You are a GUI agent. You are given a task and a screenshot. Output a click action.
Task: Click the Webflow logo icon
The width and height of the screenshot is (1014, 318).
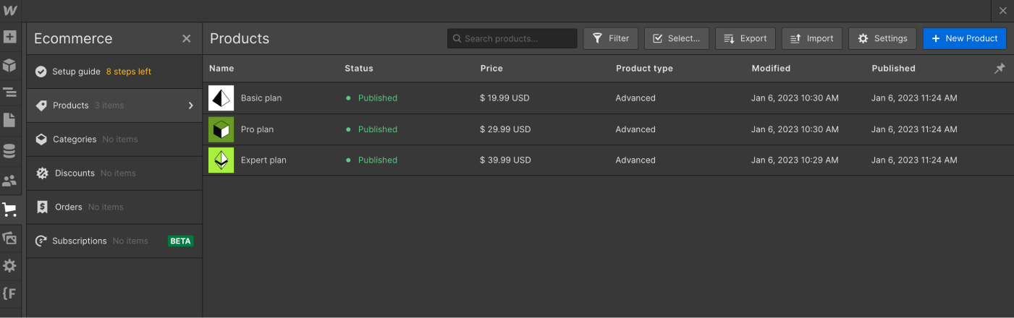(10, 10)
